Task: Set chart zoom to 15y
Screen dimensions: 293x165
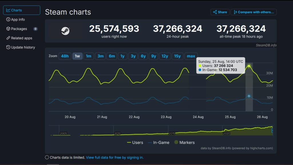Action: tap(177, 56)
